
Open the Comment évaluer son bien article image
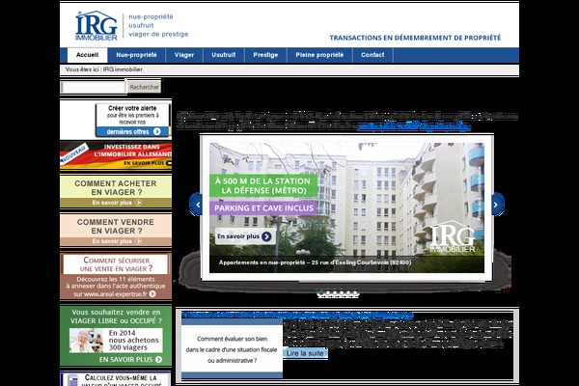click(232, 349)
